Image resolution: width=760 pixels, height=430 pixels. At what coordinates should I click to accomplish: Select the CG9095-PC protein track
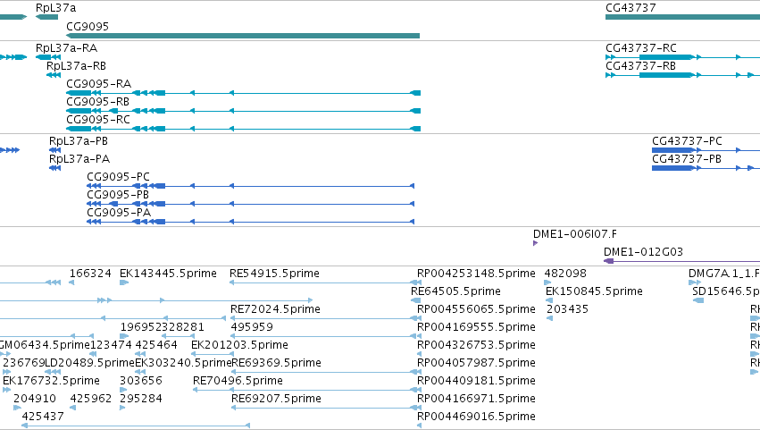[x=251, y=186]
